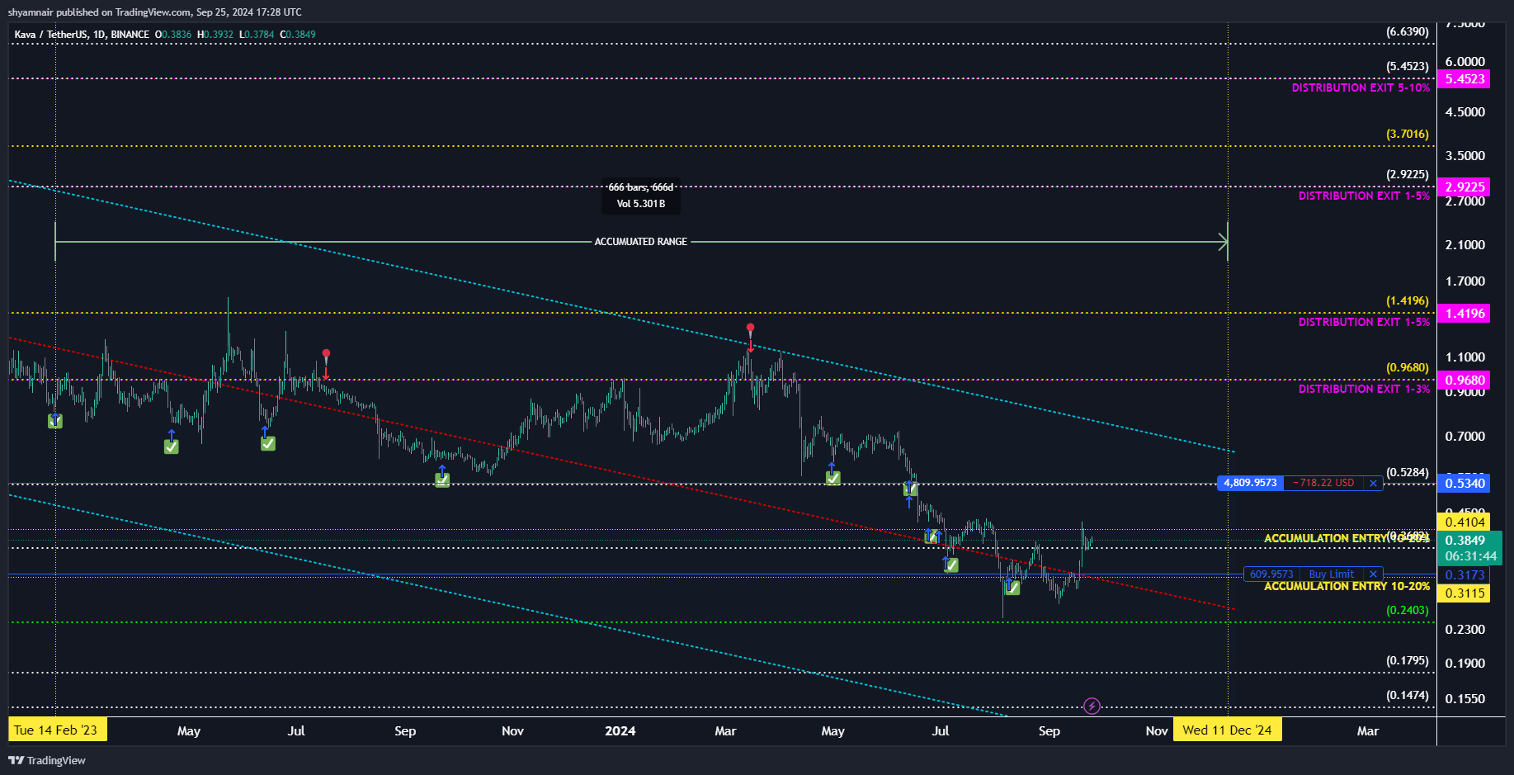Image resolution: width=1514 pixels, height=775 pixels.
Task: Close the 4,809.9573 position label
Action: click(1373, 483)
